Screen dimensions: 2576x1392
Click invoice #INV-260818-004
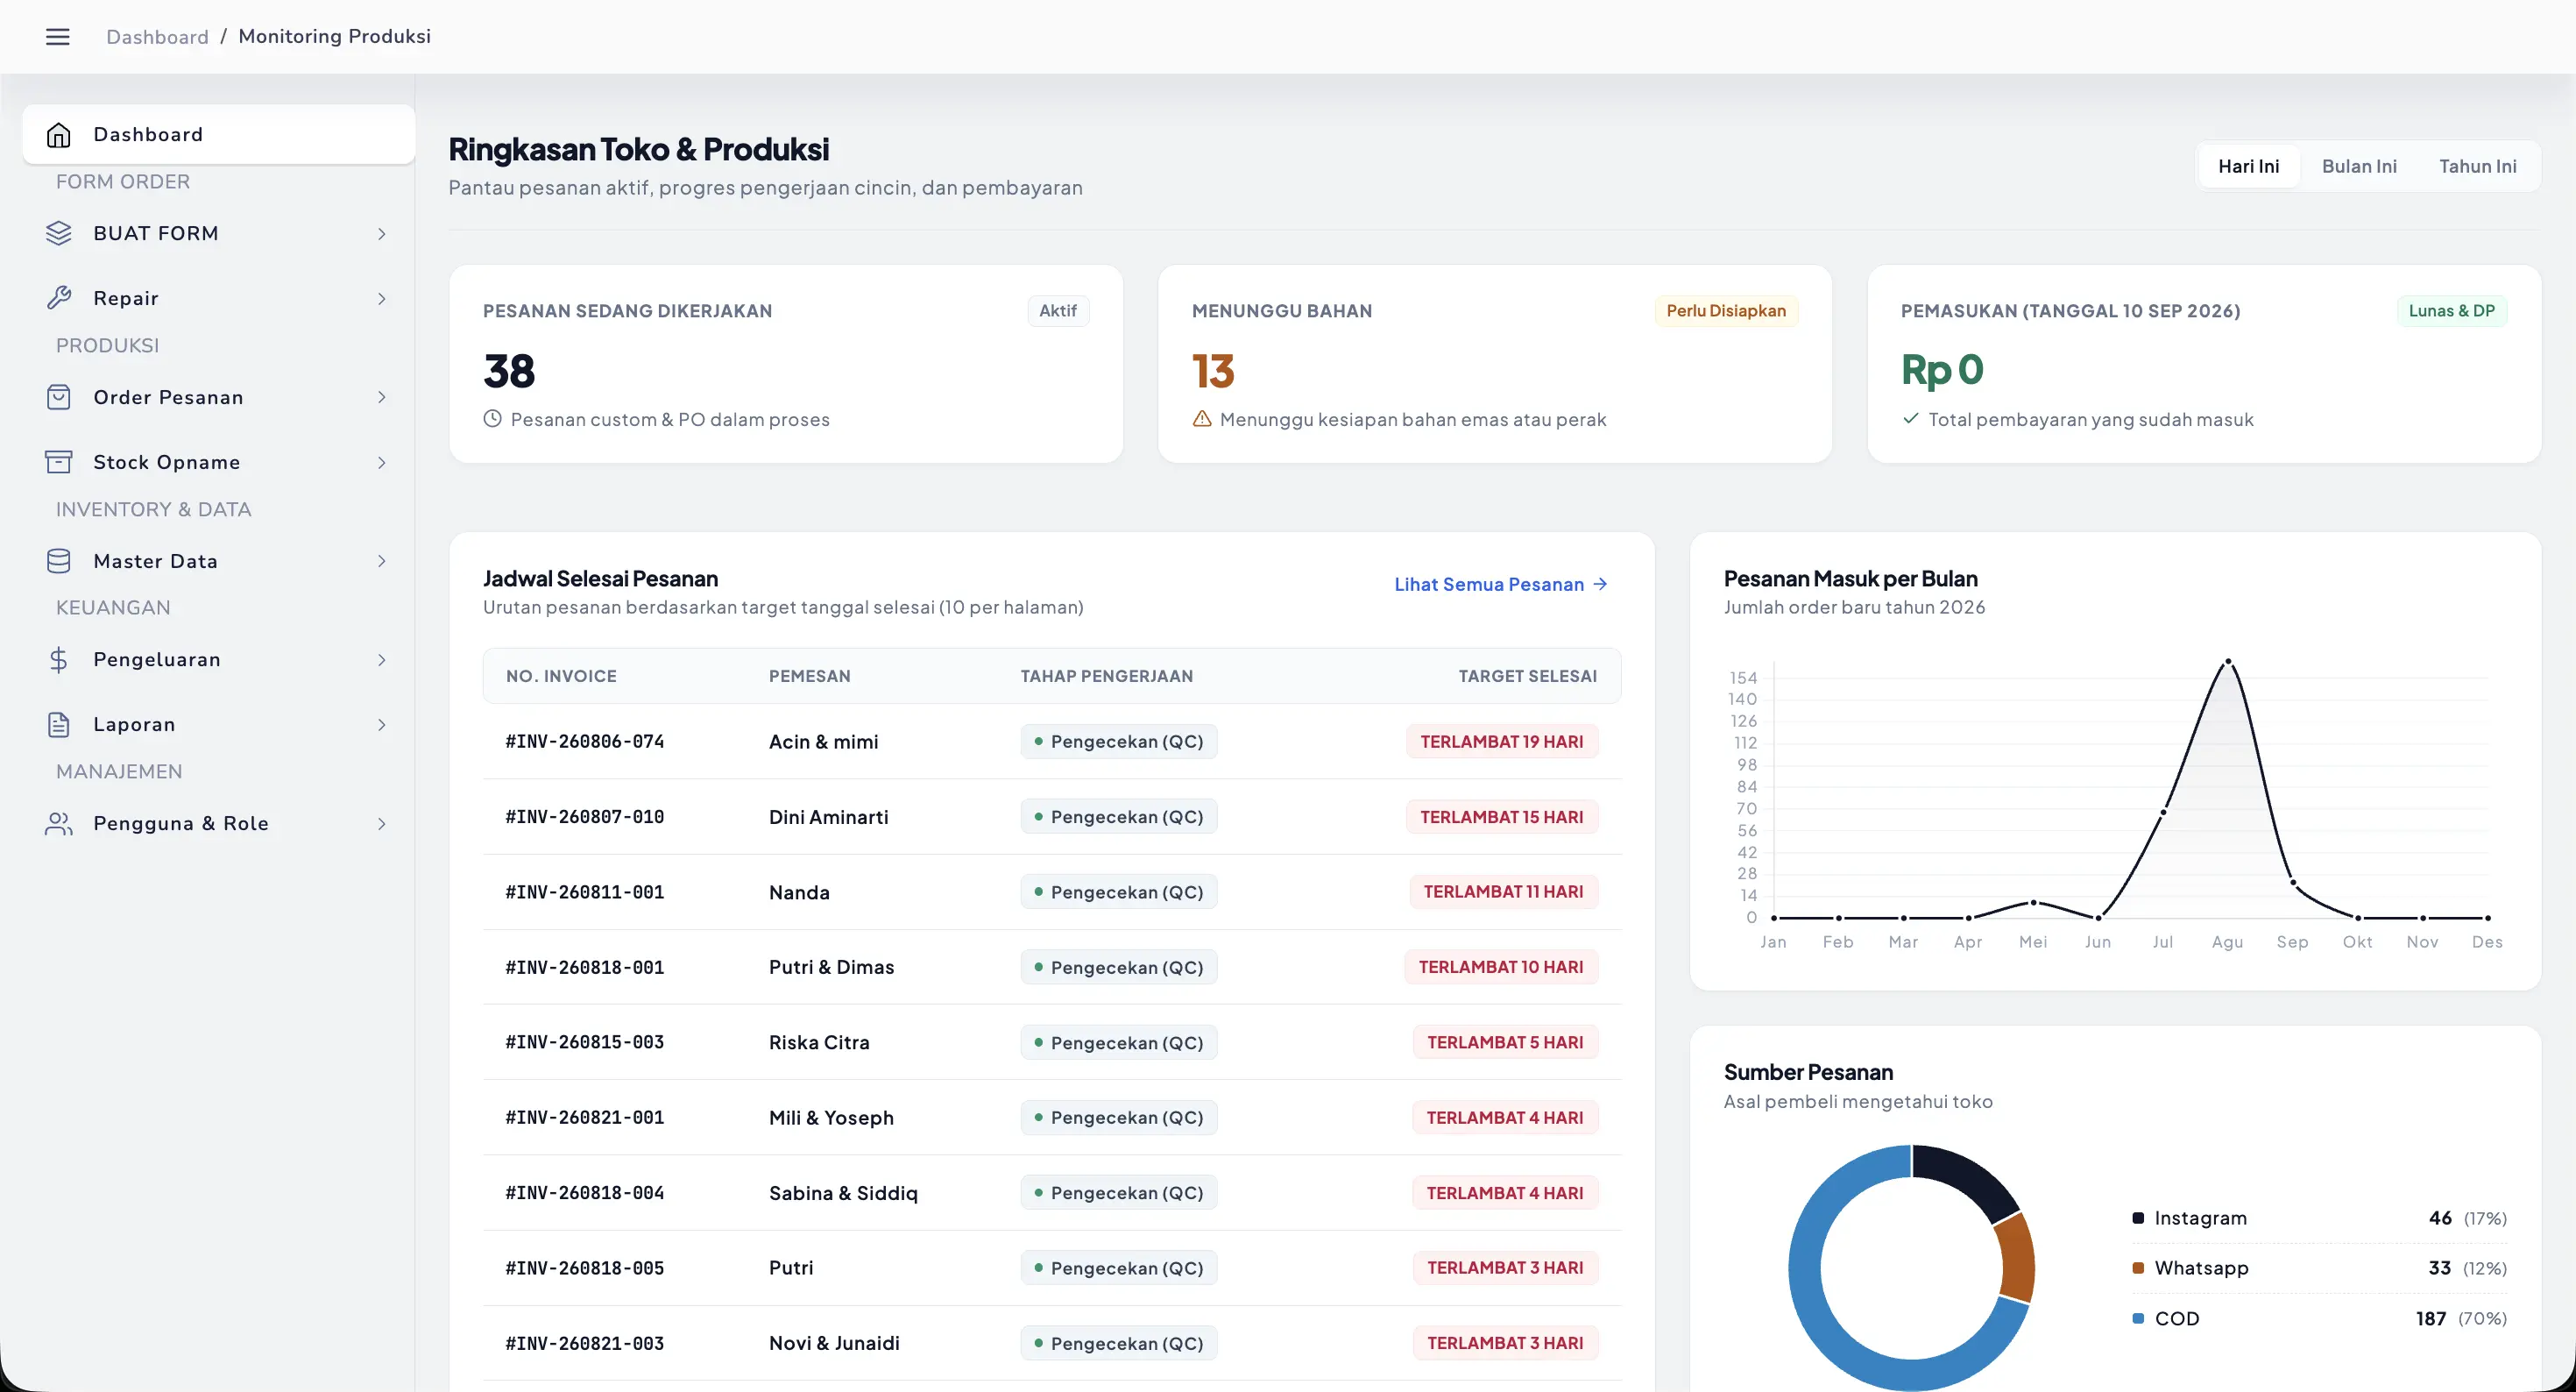585,1193
